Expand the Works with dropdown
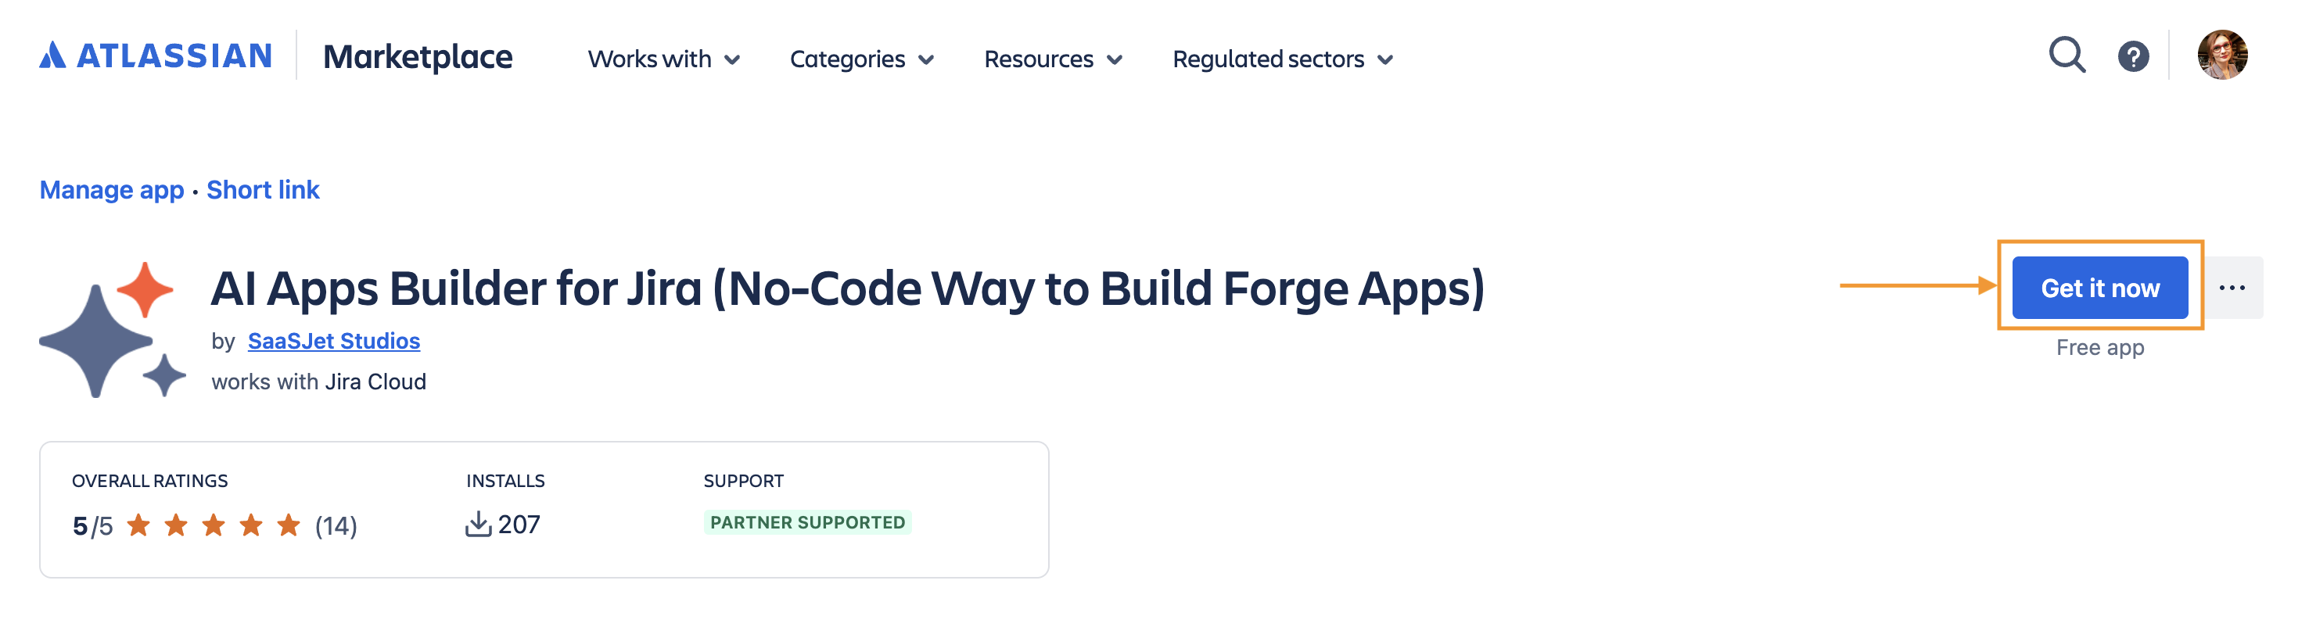The width and height of the screenshot is (2309, 627). coord(664,59)
